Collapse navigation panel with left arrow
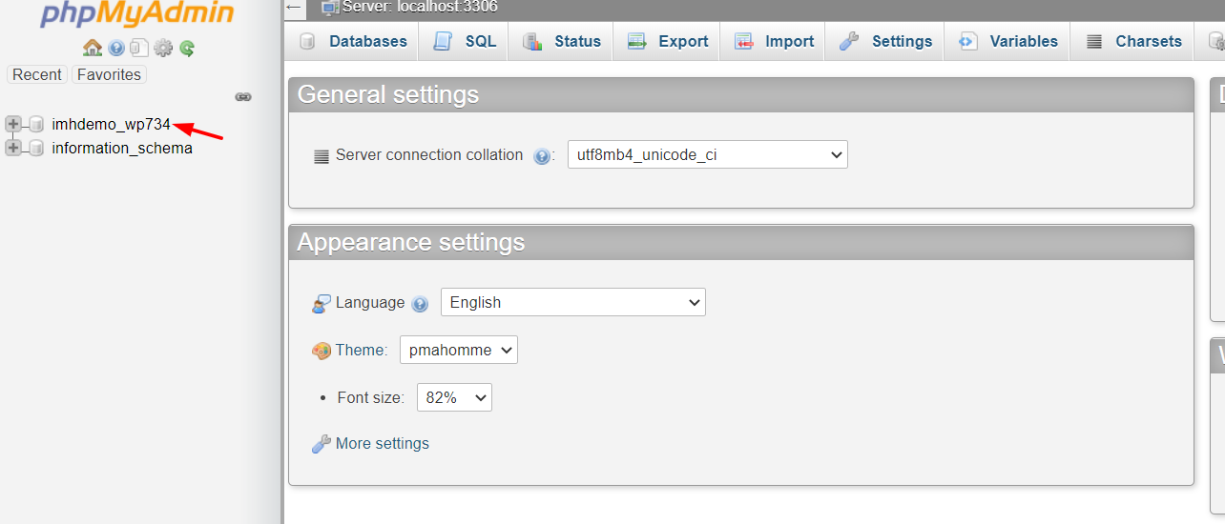1225x524 pixels. click(x=294, y=8)
